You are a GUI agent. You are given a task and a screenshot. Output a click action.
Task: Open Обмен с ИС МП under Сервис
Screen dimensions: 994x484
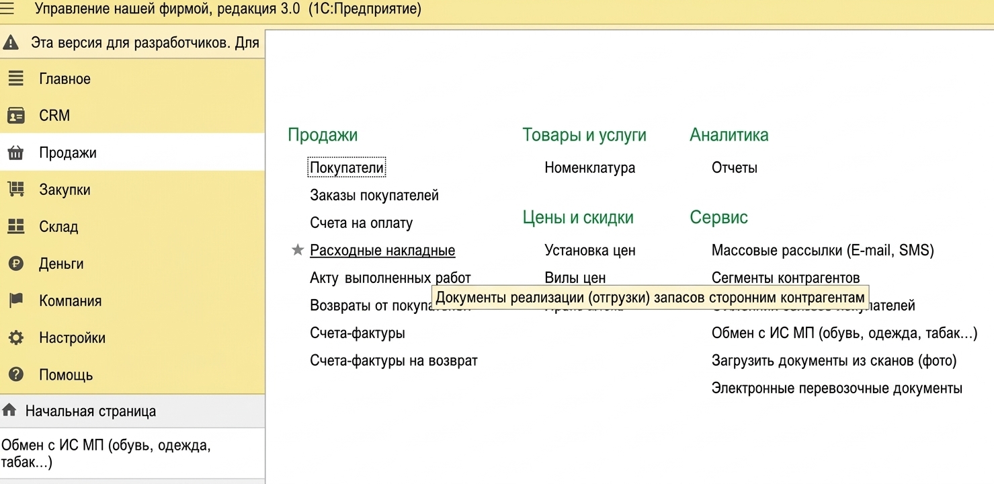(x=844, y=333)
